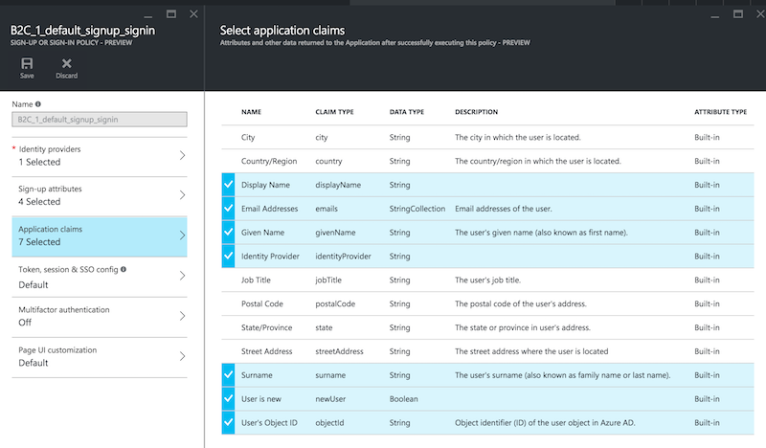Click 'Email addresses of the user.' description
The image size is (766, 448).
[x=504, y=209]
